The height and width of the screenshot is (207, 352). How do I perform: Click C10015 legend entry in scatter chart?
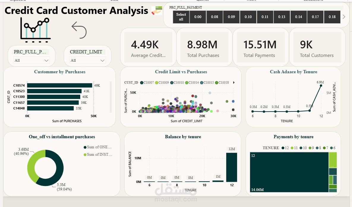click(x=207, y=83)
